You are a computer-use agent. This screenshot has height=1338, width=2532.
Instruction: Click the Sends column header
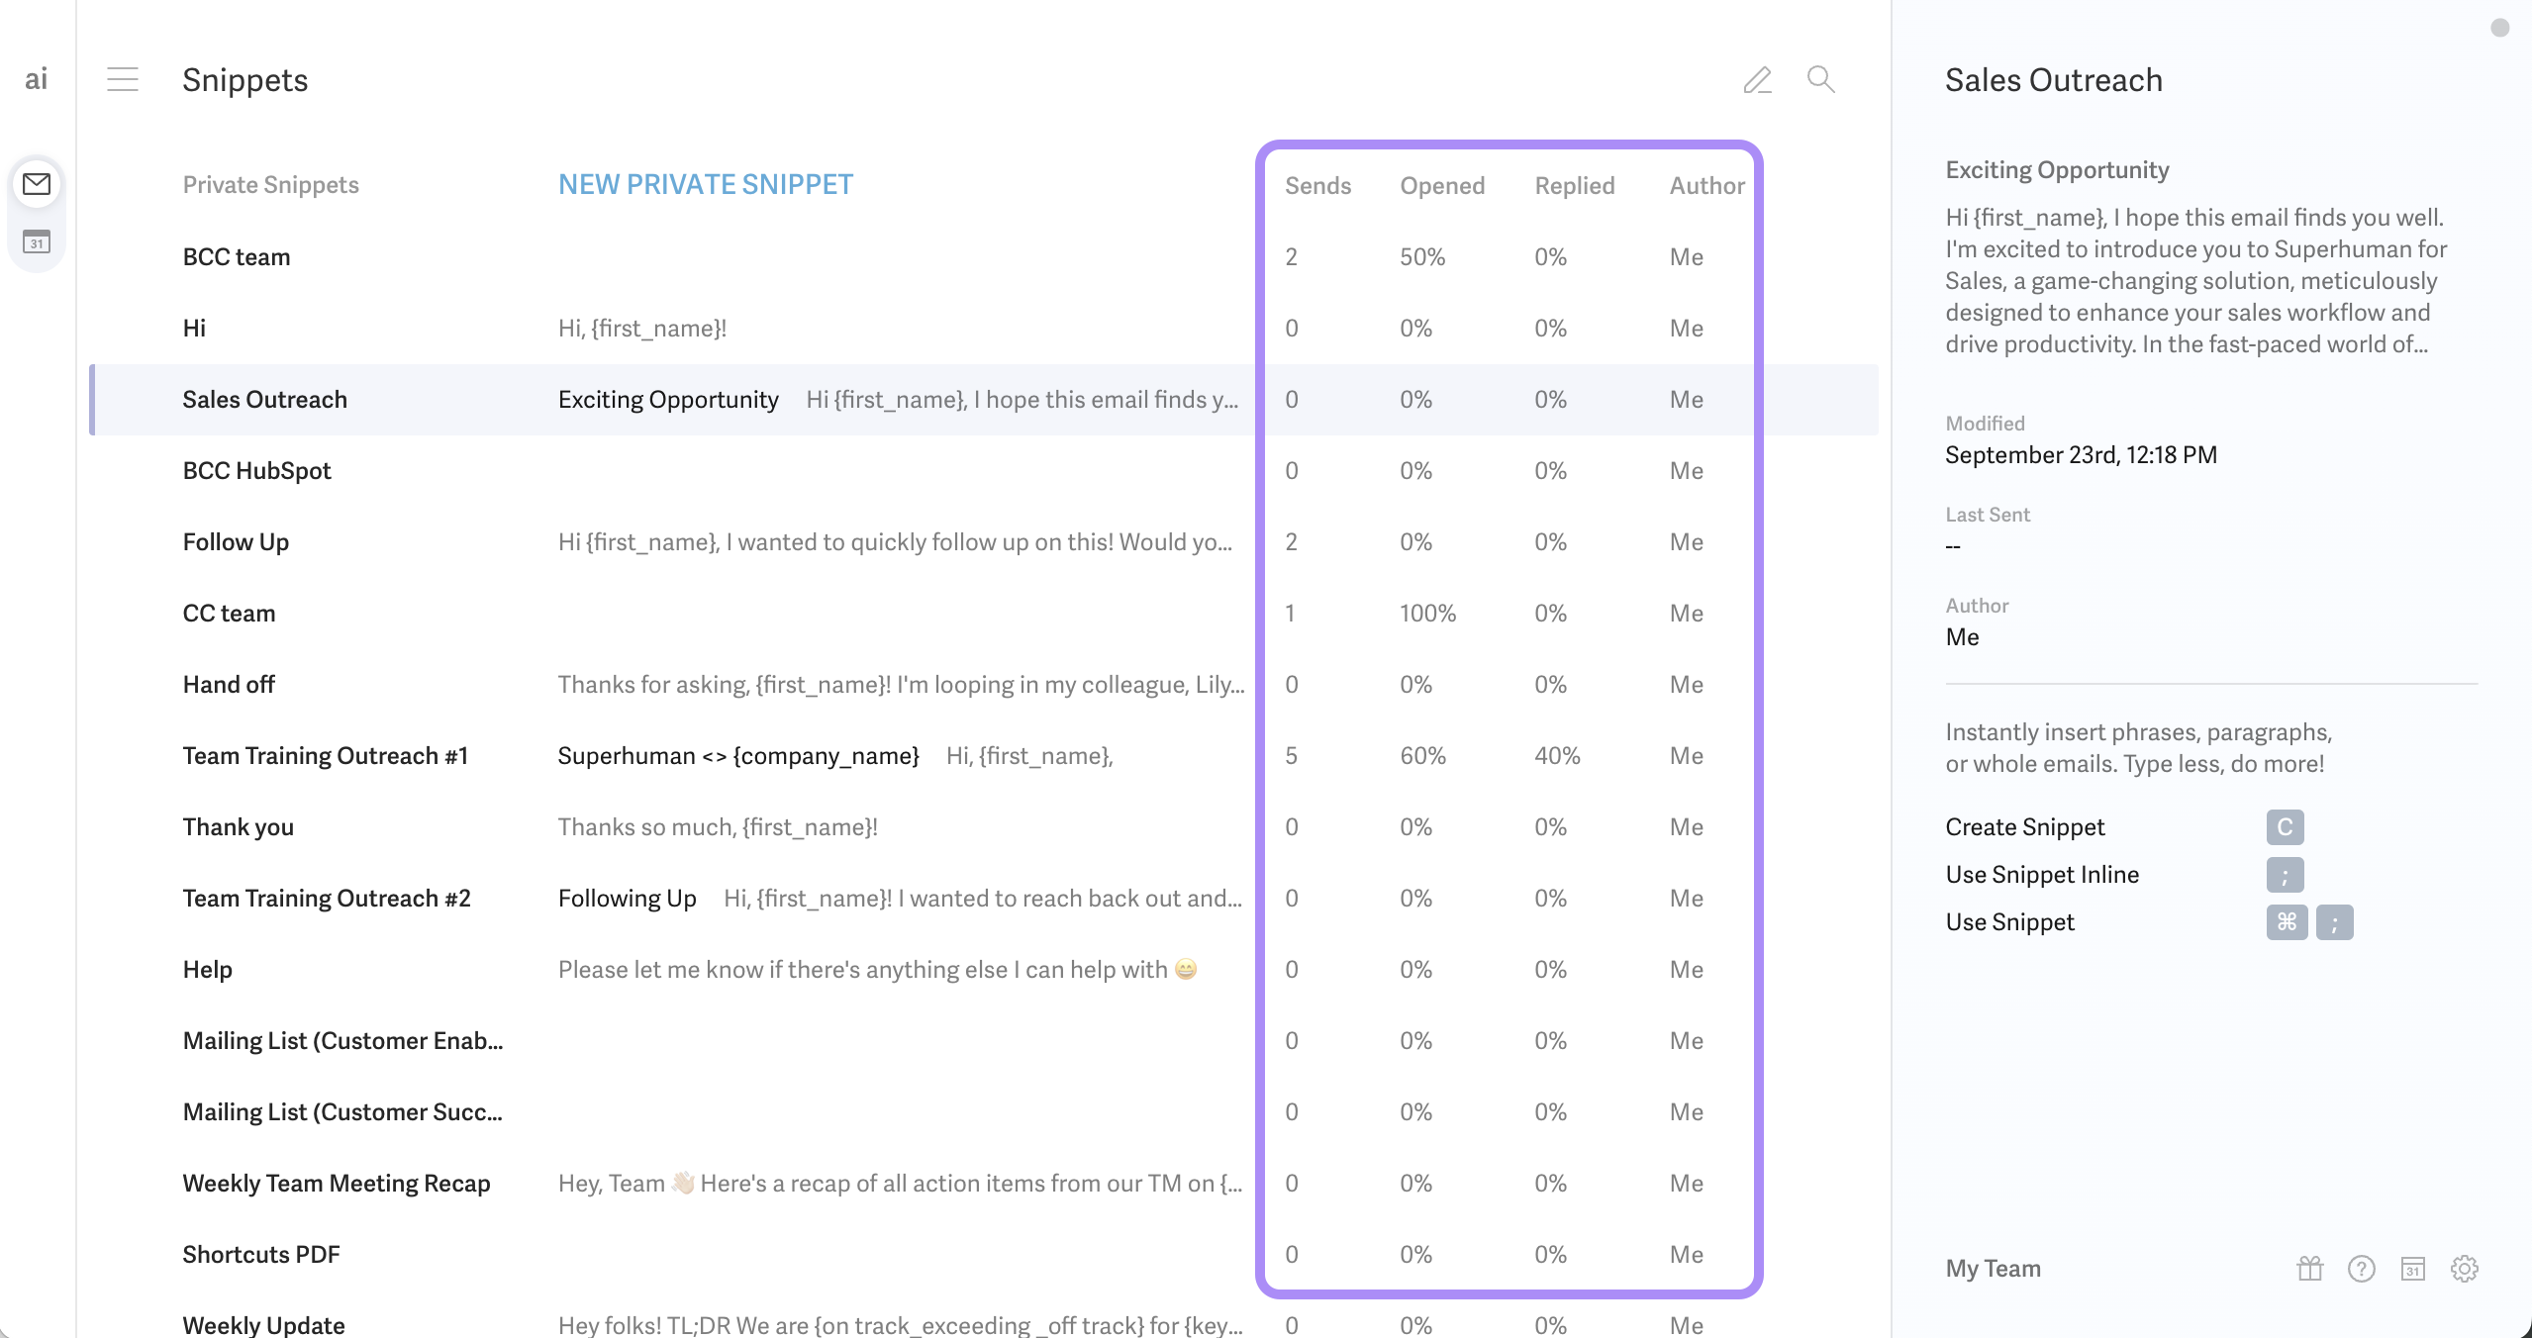[1317, 186]
